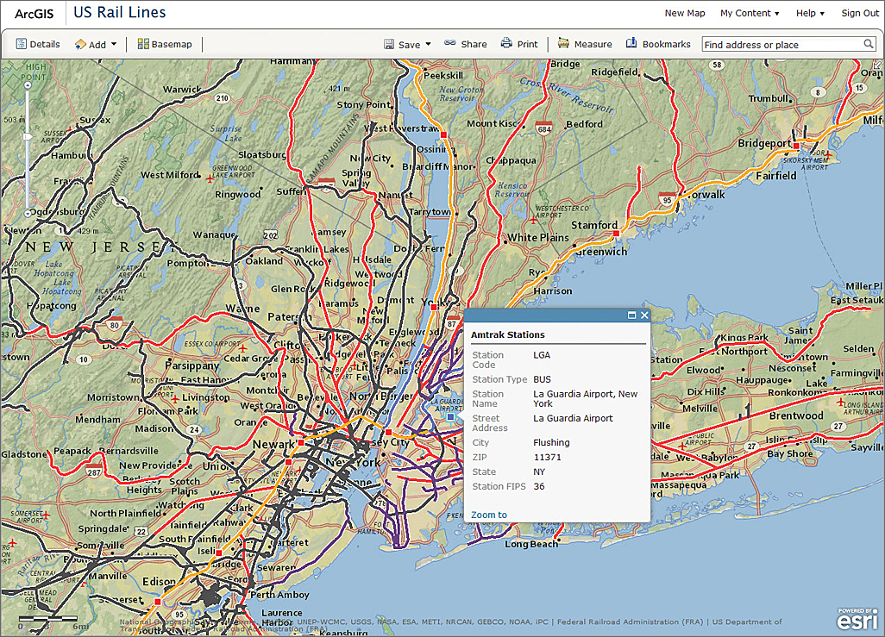Viewport: 885px width, 637px height.
Task: Click the BUS station type value
Action: pyautogui.click(x=542, y=379)
